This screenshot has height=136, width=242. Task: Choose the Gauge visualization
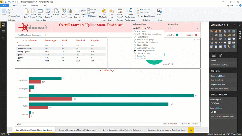pos(220,43)
